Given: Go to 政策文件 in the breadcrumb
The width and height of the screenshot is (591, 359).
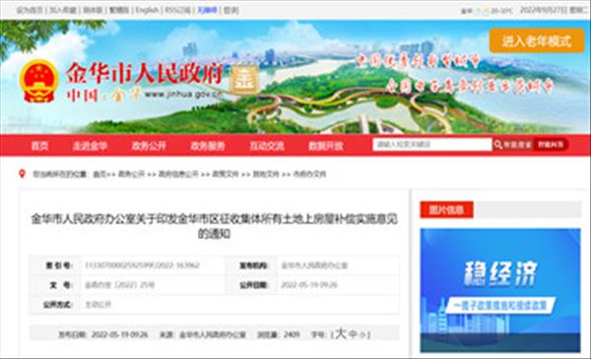Looking at the screenshot, I should point(226,174).
